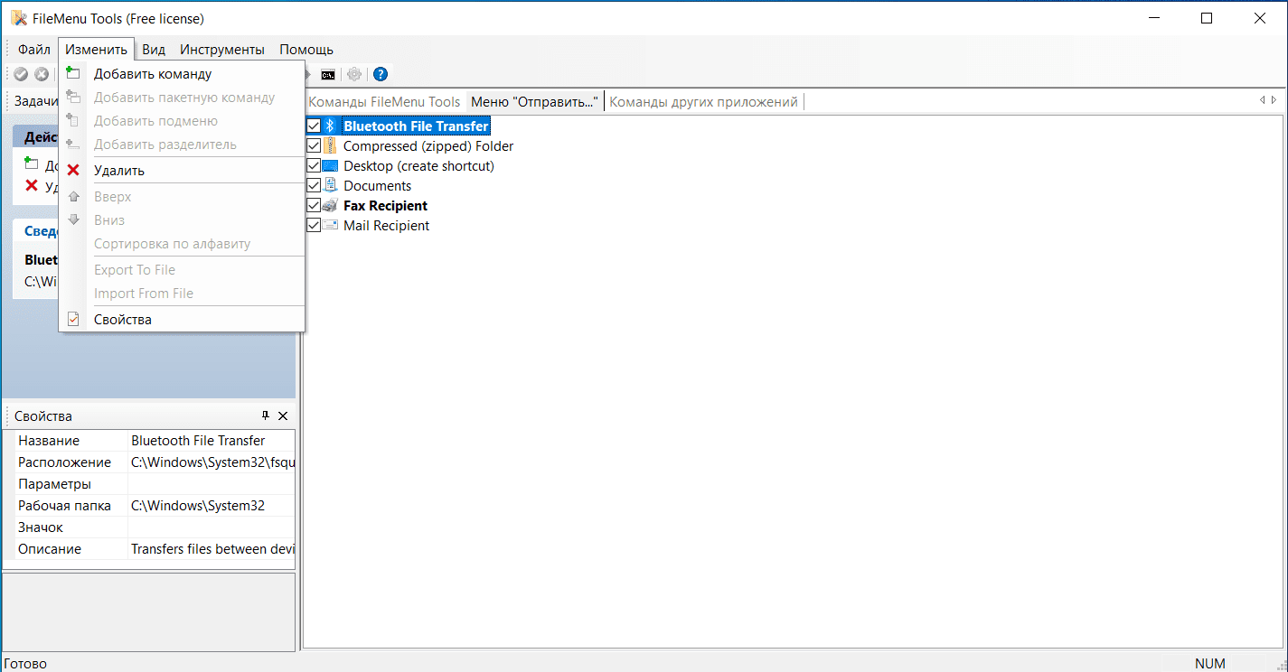This screenshot has width=1288, height=672.
Task: Click the fax machine icon
Action: 331,206
